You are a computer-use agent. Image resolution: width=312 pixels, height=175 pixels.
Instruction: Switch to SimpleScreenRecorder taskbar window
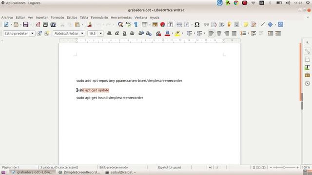pos(79,172)
